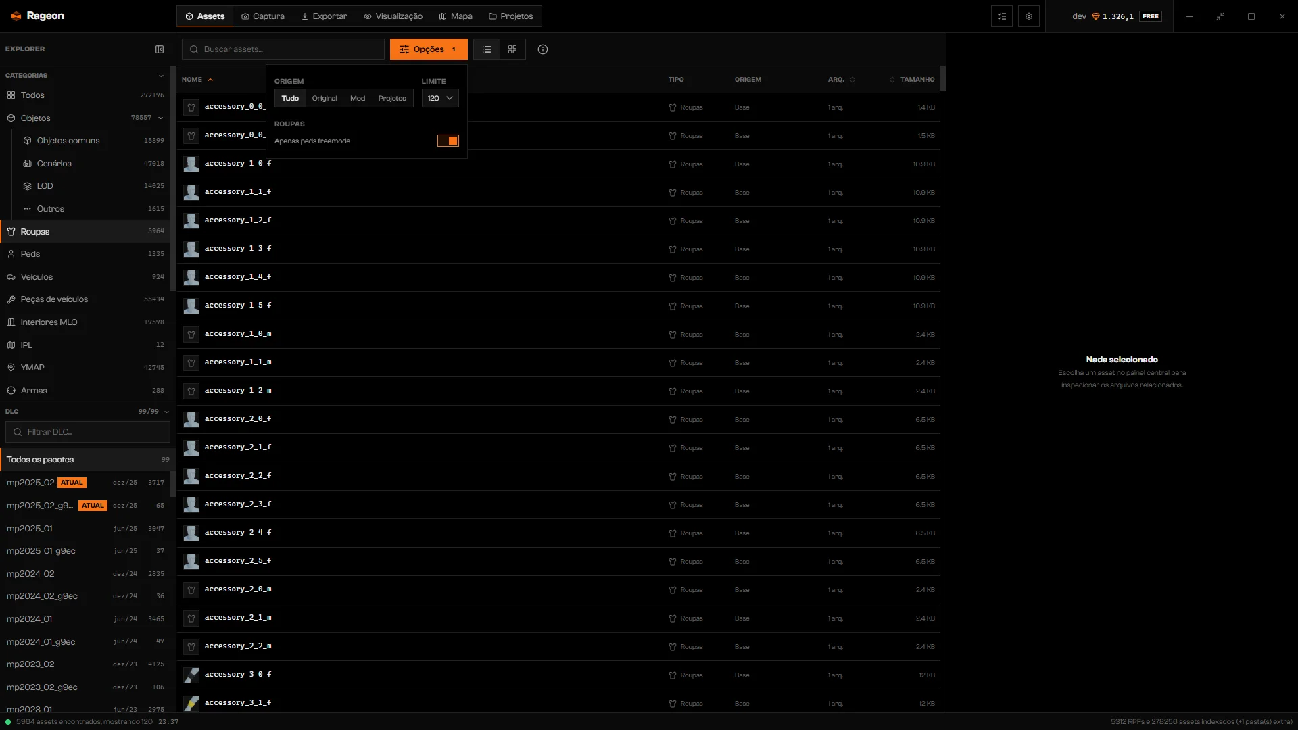
Task: Open the Projetos tab
Action: pyautogui.click(x=510, y=16)
